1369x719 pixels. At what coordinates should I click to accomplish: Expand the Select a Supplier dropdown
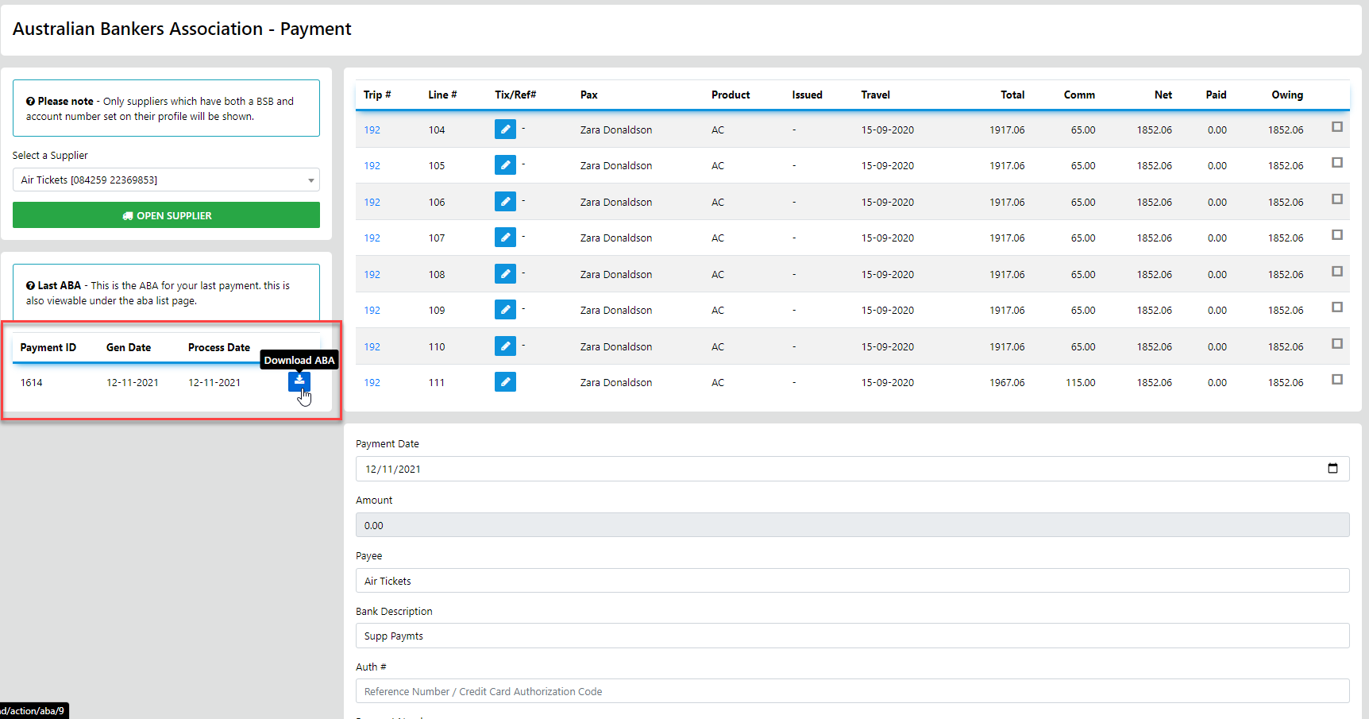(166, 180)
